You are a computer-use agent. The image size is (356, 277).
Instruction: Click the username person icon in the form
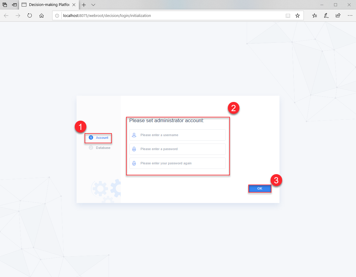pos(134,135)
